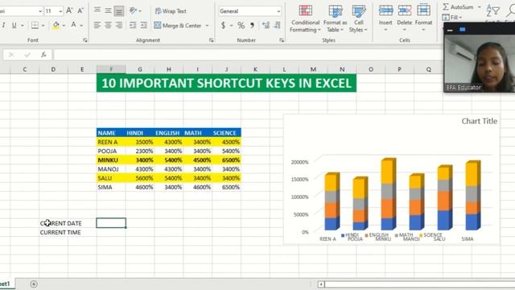The image size is (515, 290).
Task: Decrease the indent
Action: click(133, 25)
